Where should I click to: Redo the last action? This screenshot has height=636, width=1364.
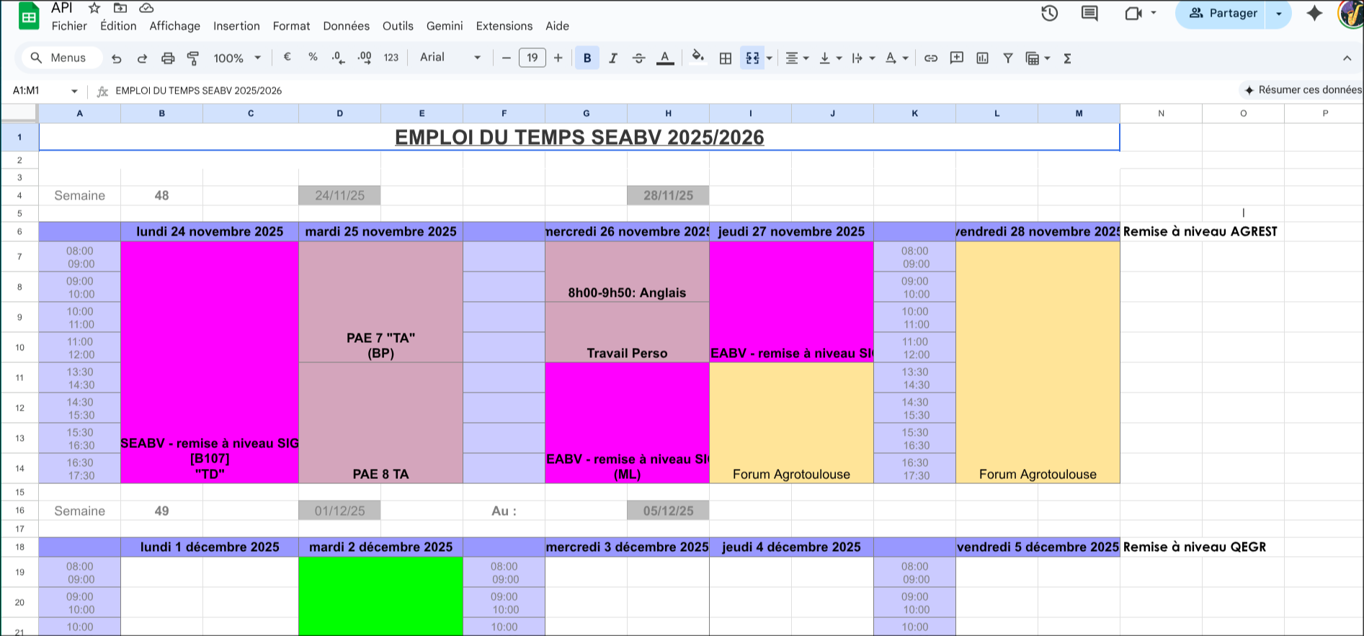[142, 58]
